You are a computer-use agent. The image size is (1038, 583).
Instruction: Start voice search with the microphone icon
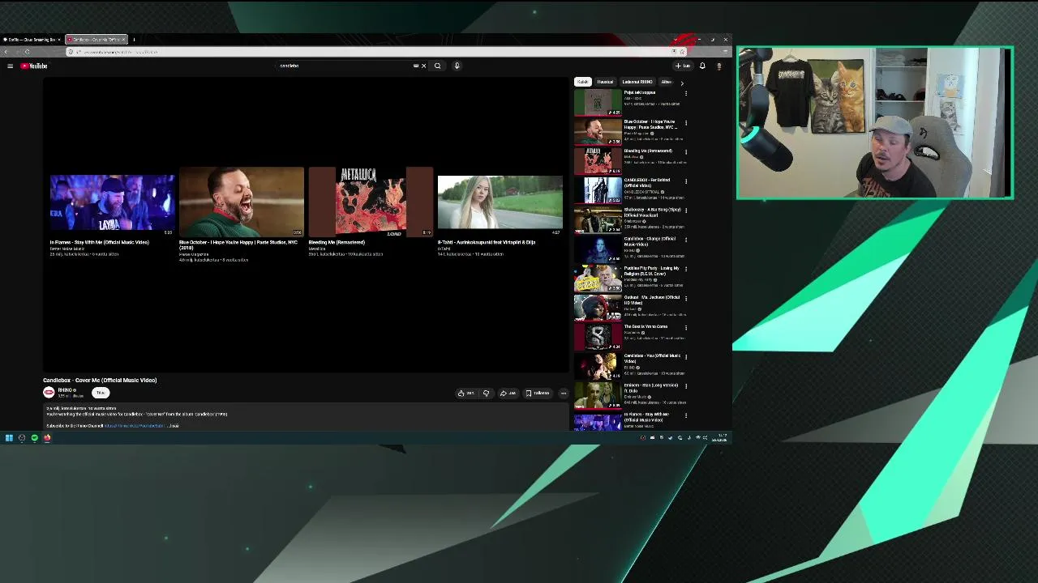click(457, 66)
